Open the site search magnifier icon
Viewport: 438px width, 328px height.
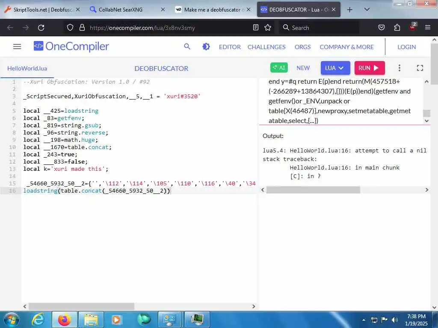(x=187, y=47)
